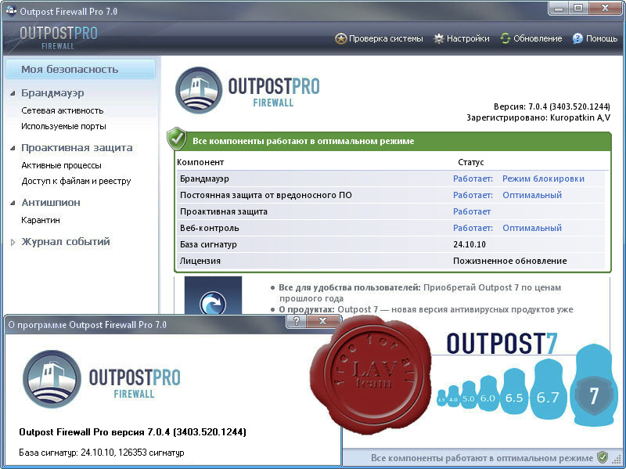The width and height of the screenshot is (626, 469).
Task: Expand the Журнал событий section
Action: coord(13,242)
